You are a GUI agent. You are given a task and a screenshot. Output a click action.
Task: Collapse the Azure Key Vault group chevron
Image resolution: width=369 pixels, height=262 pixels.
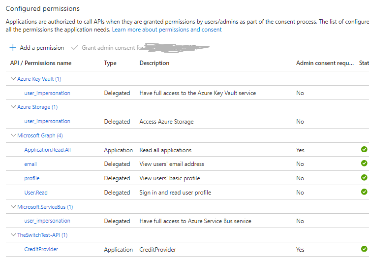[13, 78]
